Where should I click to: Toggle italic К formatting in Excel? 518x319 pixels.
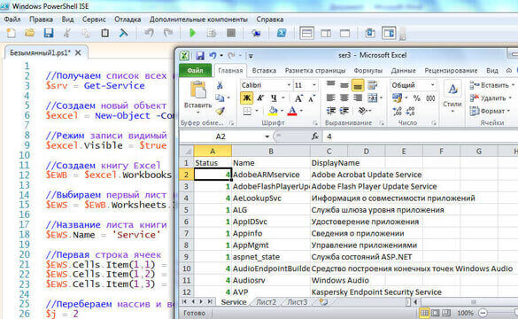click(x=260, y=97)
